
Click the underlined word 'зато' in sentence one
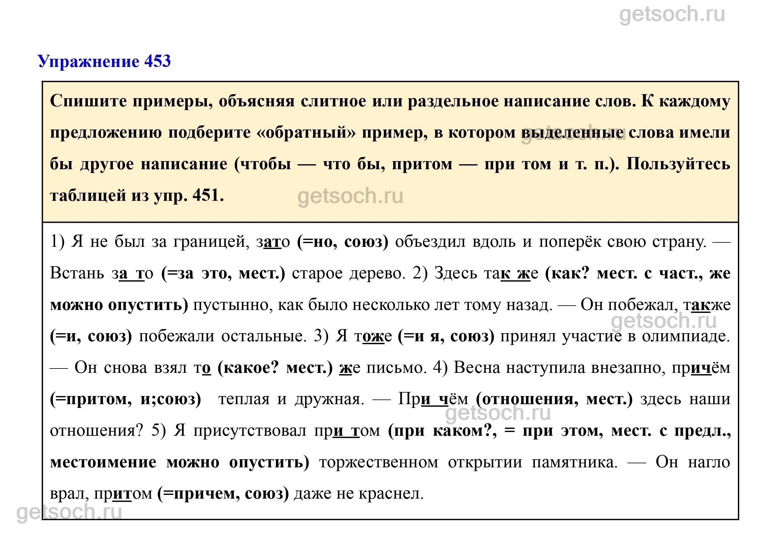pyautogui.click(x=273, y=242)
